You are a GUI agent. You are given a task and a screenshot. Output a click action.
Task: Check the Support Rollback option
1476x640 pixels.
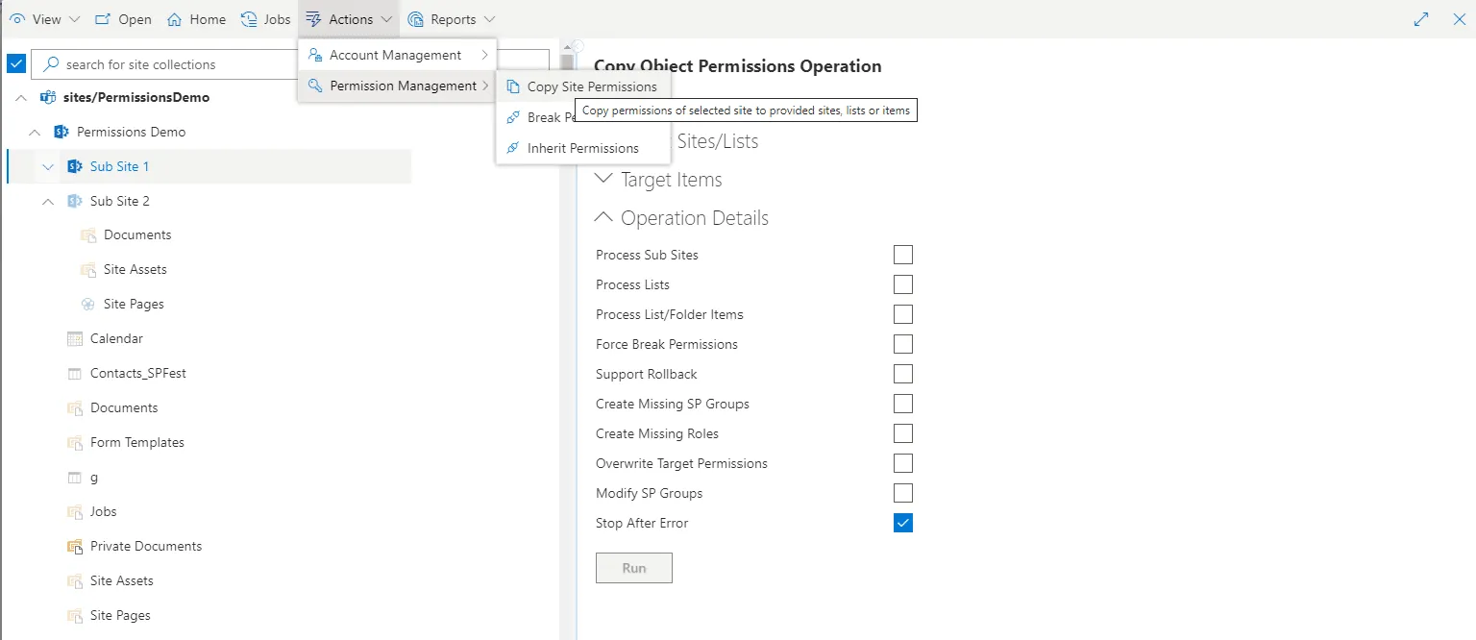(902, 374)
